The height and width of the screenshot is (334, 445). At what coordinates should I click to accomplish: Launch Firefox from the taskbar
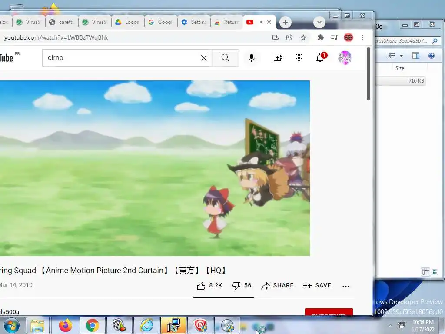(x=66, y=325)
